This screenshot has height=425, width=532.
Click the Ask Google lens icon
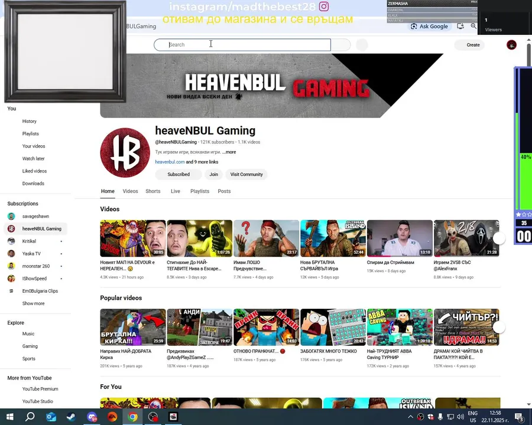point(414,27)
